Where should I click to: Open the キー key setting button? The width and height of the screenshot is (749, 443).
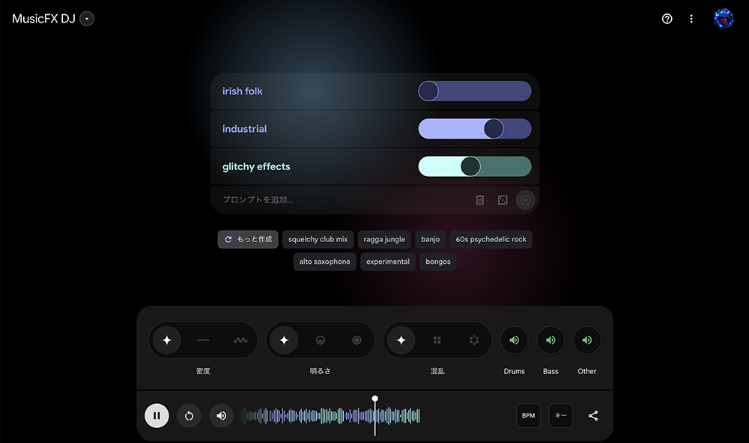pyautogui.click(x=561, y=416)
